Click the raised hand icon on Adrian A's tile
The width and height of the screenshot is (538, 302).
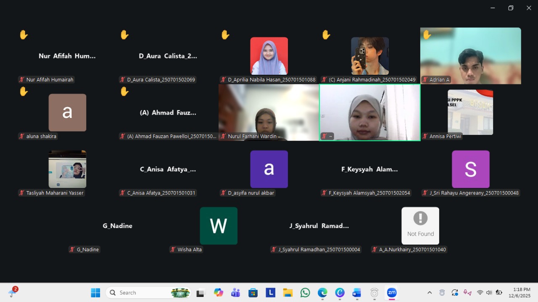point(427,35)
